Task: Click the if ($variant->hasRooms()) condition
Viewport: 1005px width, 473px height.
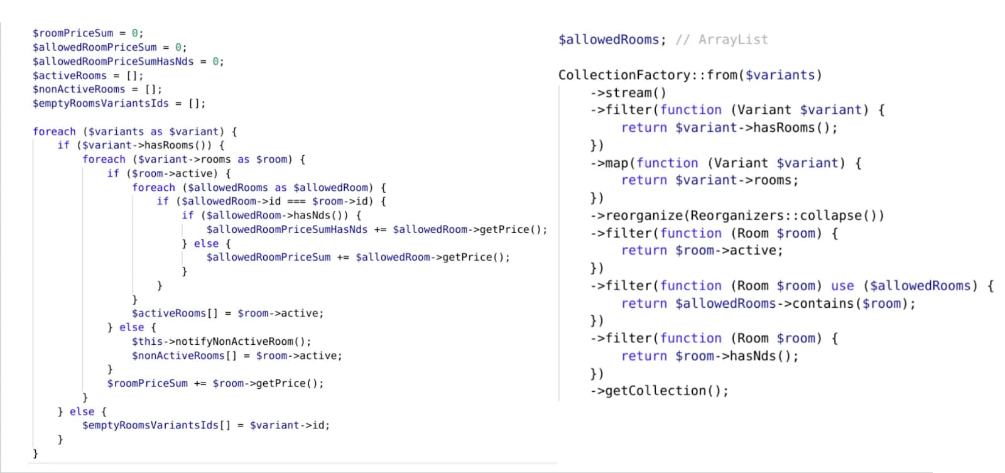Action: (x=141, y=145)
